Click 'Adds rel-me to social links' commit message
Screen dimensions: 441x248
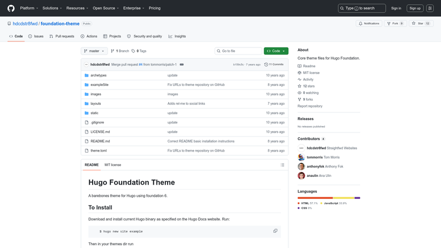186,104
